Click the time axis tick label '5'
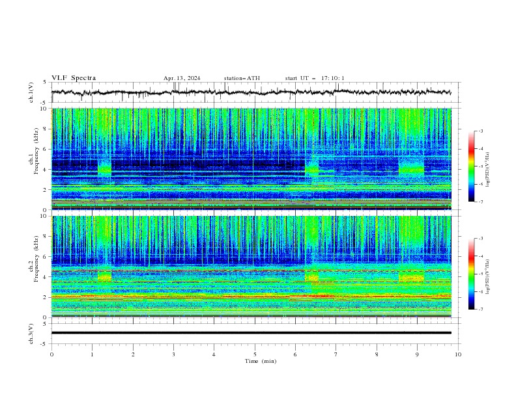 click(x=255, y=354)
